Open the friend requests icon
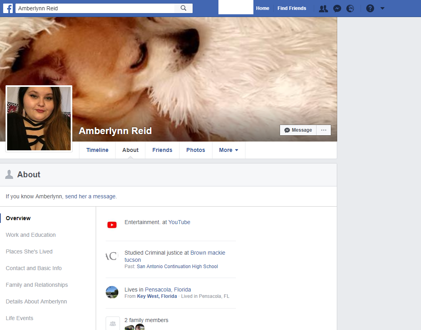Screen dimensions: 421x330 pyautogui.click(x=323, y=9)
